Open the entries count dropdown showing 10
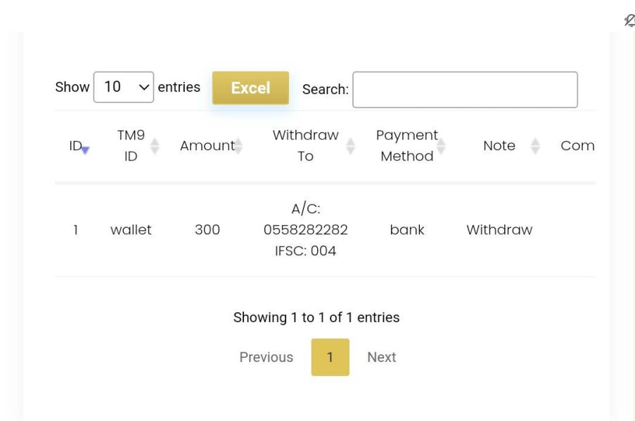 124,87
